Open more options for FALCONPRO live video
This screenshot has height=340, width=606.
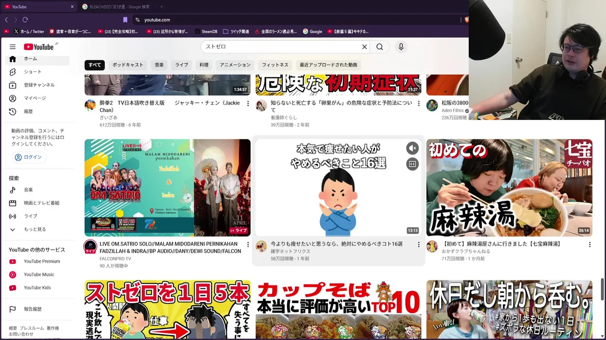tap(248, 245)
